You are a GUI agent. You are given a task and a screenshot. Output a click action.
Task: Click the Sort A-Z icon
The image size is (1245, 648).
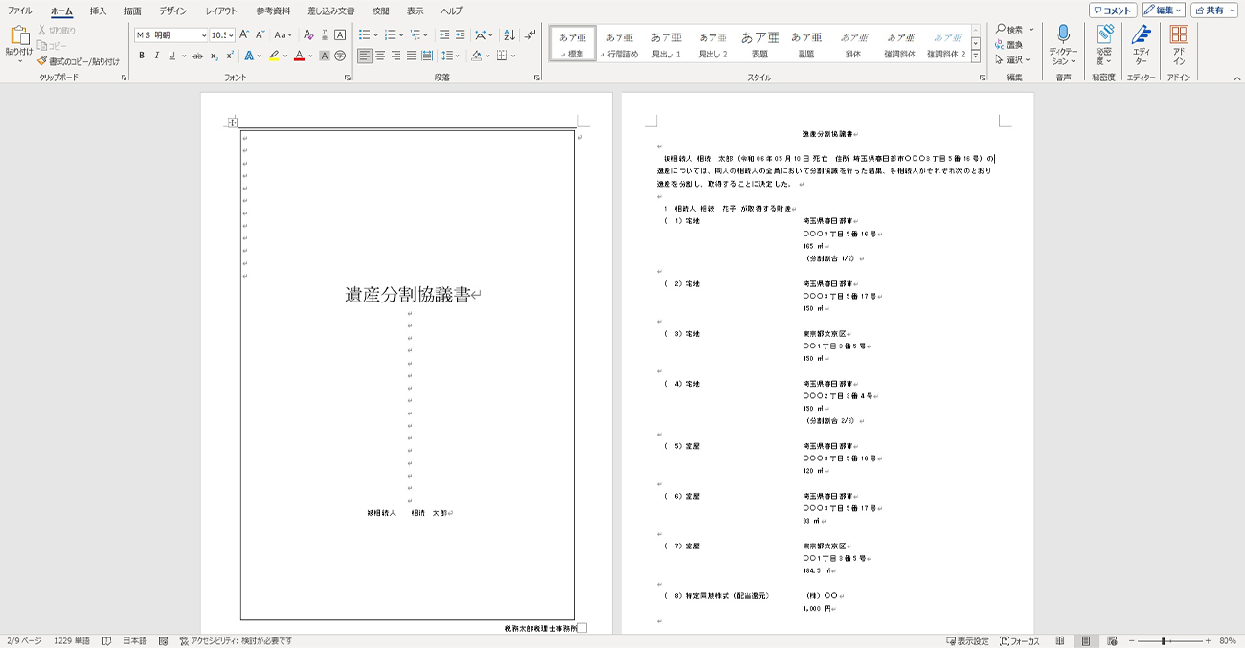(509, 35)
